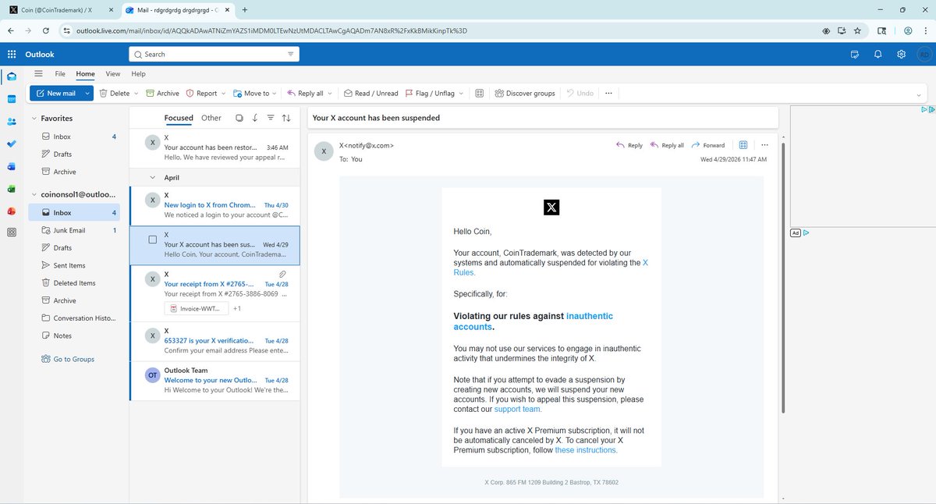The height and width of the screenshot is (504, 936).
Task: Toggle Read / Unread for the message
Action: (x=371, y=93)
